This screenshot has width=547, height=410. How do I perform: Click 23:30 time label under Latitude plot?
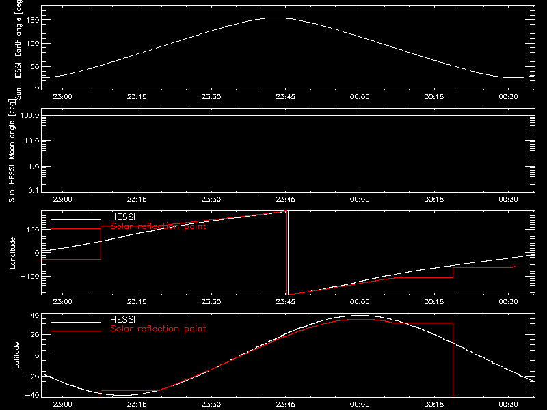click(211, 404)
